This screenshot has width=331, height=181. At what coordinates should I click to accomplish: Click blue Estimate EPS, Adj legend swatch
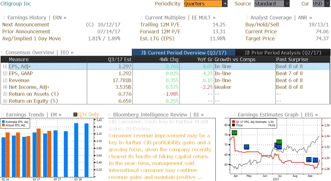pyautogui.click(x=3, y=122)
